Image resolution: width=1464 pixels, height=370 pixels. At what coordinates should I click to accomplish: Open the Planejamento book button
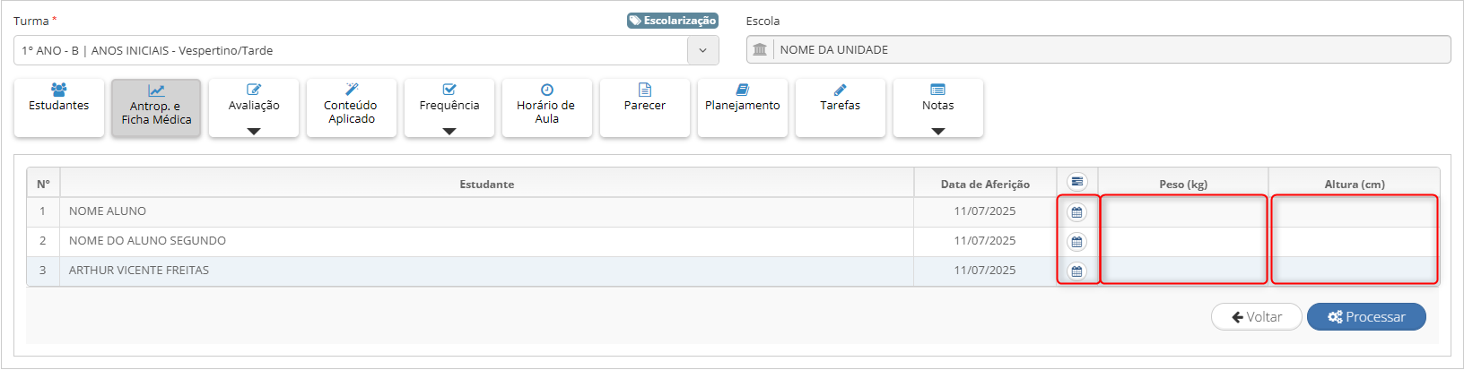tap(743, 108)
